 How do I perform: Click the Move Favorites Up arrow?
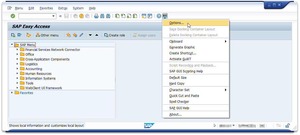tap(97, 35)
